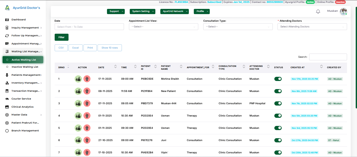This screenshot has height=157, width=357.
Task: Disable status for Juvi's appointment
Action: pos(278,140)
